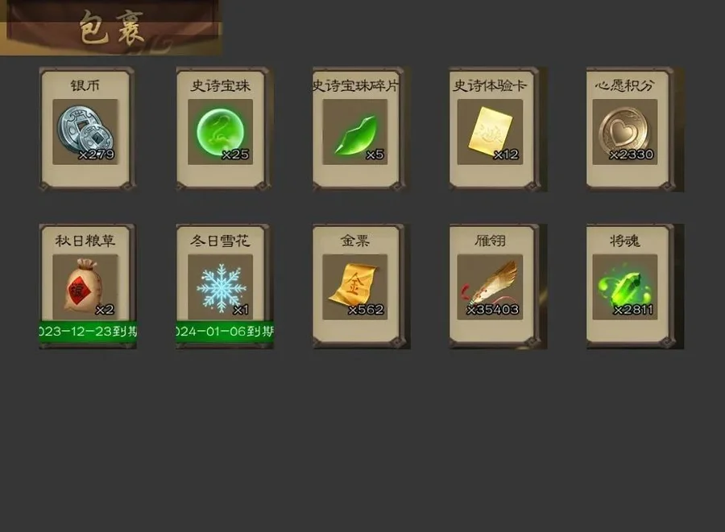Click the 2023-12-23 expiry banner

tap(87, 331)
